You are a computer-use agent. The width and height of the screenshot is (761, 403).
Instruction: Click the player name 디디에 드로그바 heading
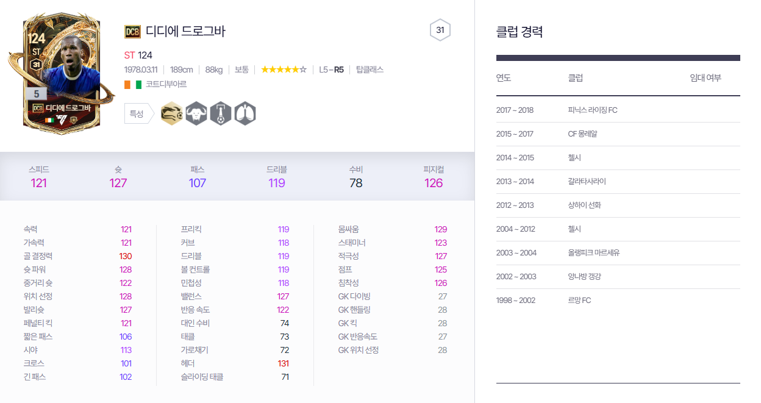pyautogui.click(x=185, y=31)
